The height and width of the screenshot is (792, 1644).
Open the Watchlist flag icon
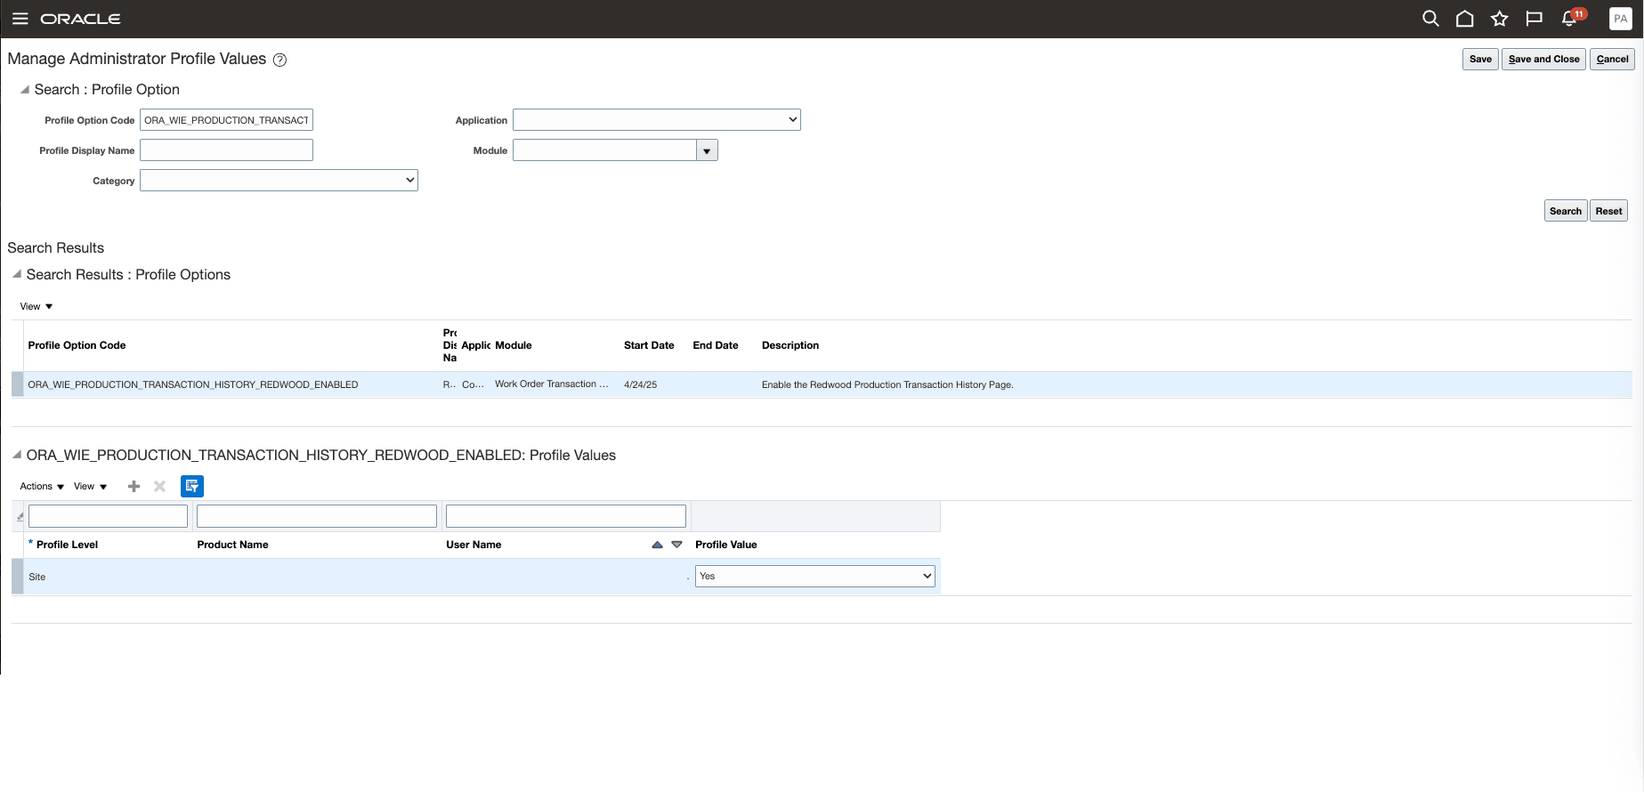[1534, 19]
